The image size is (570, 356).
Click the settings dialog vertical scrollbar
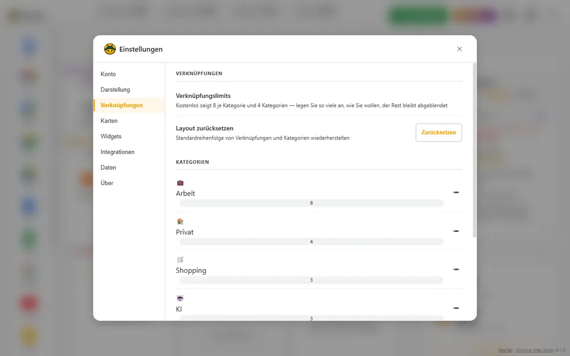[474, 150]
